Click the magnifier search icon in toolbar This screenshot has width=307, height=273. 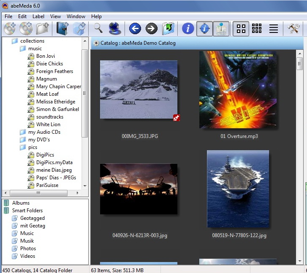point(98,29)
